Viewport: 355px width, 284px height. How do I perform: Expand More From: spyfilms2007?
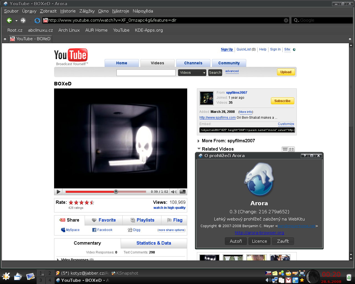199,141
